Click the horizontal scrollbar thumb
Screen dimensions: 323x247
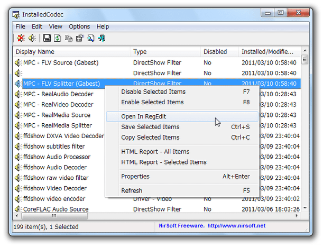coord(54,216)
